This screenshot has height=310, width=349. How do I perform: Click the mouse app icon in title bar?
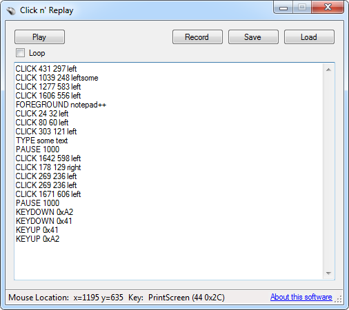[11, 10]
